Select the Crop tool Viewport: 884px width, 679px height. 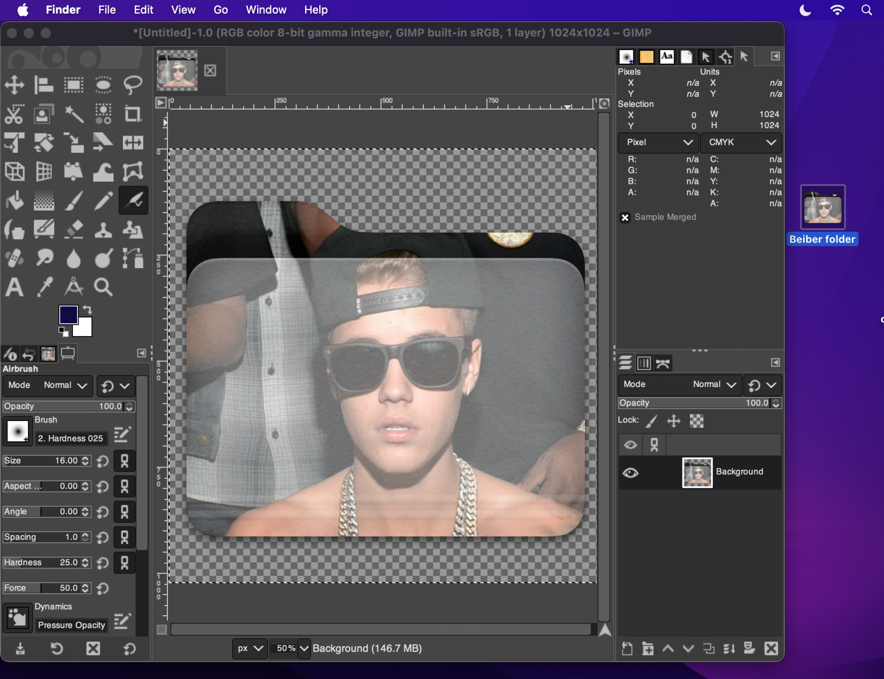pos(133,114)
